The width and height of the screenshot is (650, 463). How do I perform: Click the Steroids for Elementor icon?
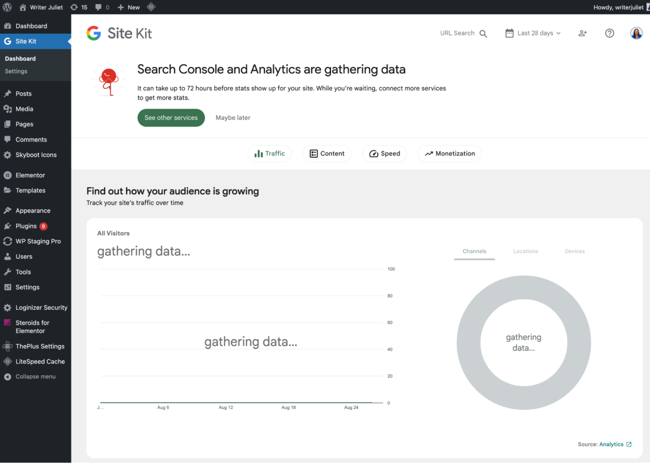[7, 323]
